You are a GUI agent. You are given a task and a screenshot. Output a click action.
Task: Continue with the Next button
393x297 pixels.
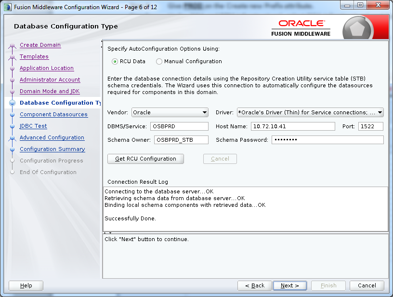pos(290,285)
